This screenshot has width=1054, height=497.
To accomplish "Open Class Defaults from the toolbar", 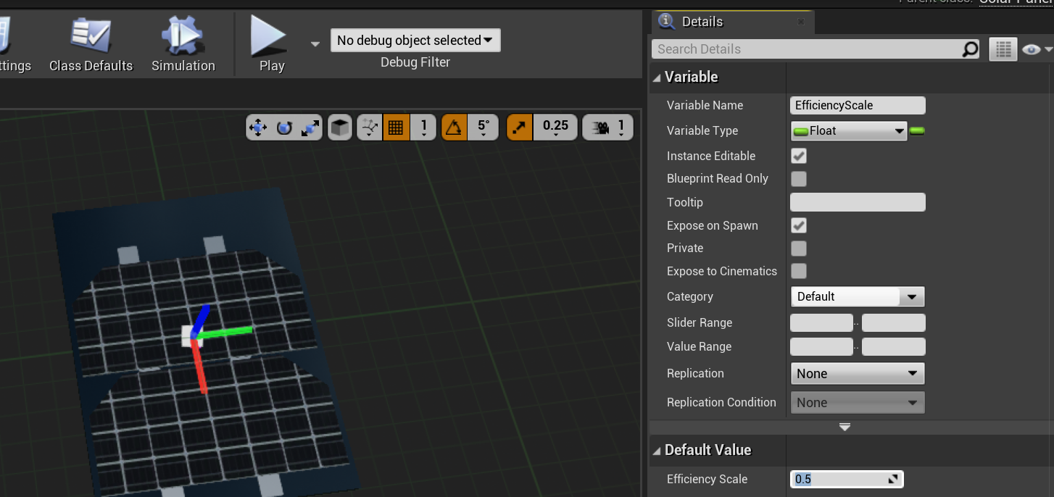I will (x=91, y=45).
